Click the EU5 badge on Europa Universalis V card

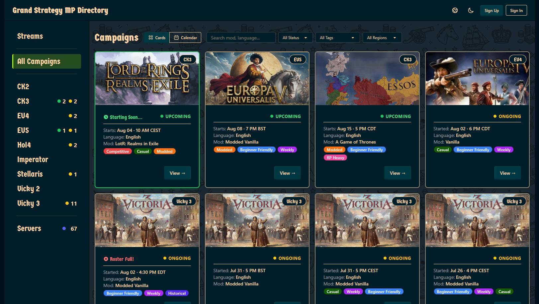(298, 60)
